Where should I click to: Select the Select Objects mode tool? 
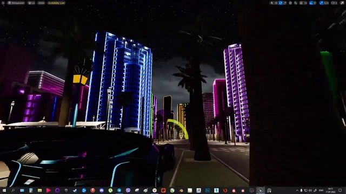pyautogui.click(x=271, y=3)
